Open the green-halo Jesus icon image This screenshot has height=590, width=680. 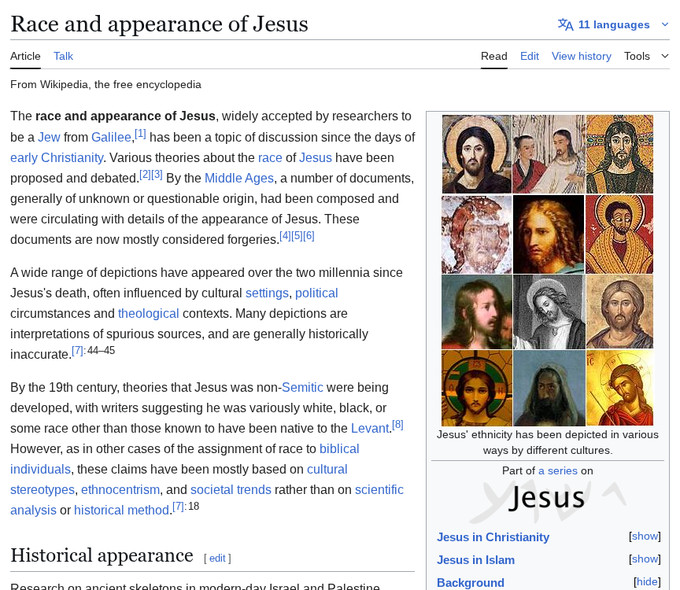(477, 389)
